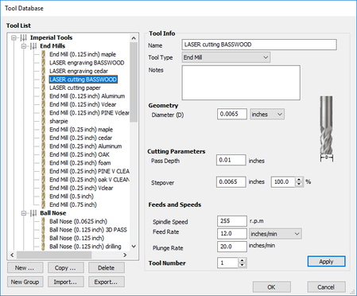This screenshot has width=357, height=296.
Task: Click the group icon beside End Mills
Action: coord(33,46)
